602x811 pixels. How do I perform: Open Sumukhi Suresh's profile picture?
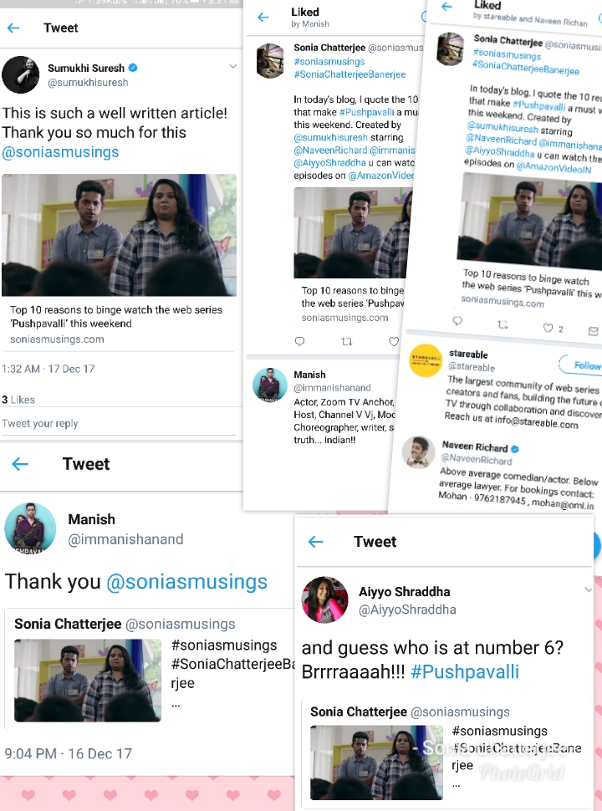pyautogui.click(x=21, y=75)
